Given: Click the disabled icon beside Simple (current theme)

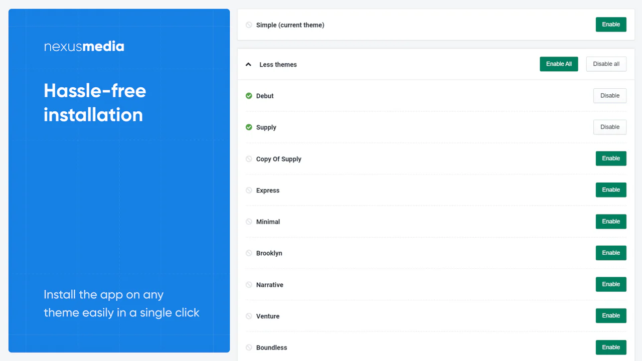Looking at the screenshot, I should 249,25.
